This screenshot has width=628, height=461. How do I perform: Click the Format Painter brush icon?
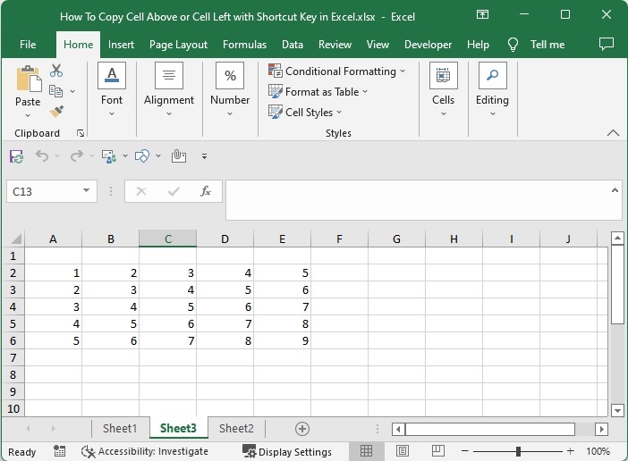tap(56, 112)
